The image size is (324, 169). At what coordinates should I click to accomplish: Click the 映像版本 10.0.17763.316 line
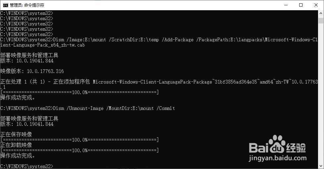32,71
